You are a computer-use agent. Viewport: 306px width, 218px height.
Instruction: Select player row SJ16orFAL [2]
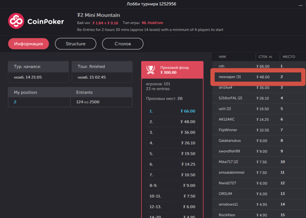[x=259, y=98]
